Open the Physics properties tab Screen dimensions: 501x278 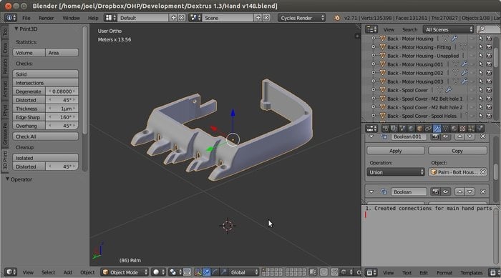[480, 129]
